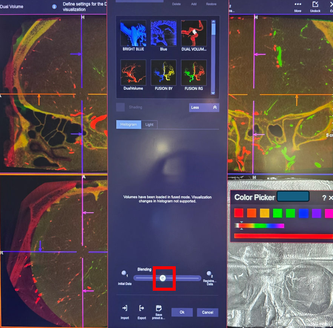The width and height of the screenshot is (333, 328).
Task: Click the Blending slider handle
Action: pos(163,278)
